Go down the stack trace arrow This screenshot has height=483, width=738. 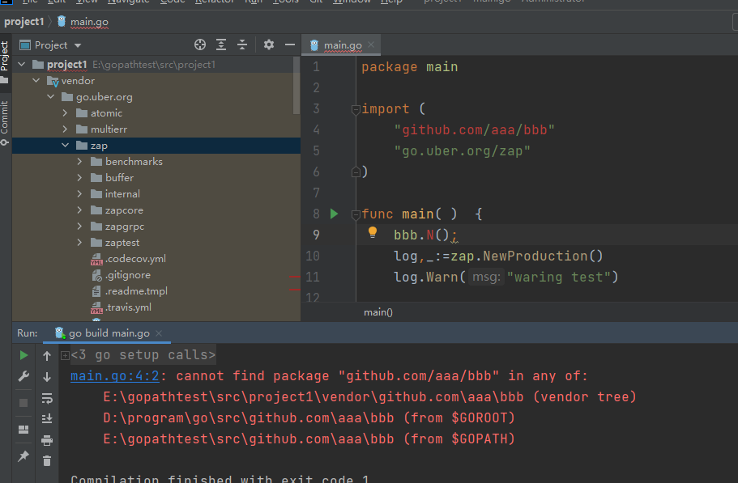pos(47,377)
